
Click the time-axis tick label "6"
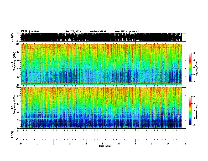(119, 144)
